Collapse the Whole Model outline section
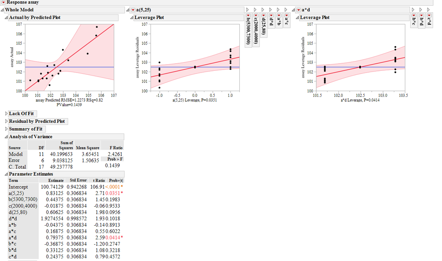Image resolution: width=442 pixels, height=261 pixels. click(x=2, y=10)
